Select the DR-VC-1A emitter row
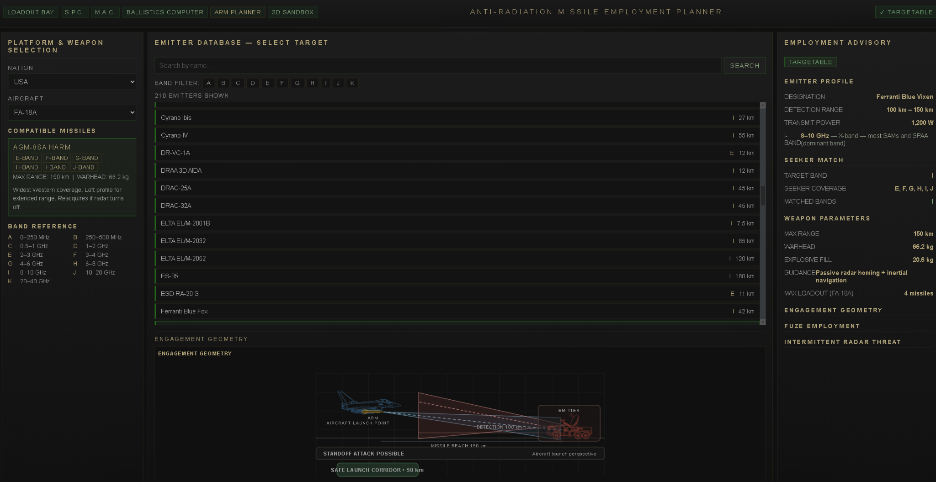936x482 pixels. (457, 153)
